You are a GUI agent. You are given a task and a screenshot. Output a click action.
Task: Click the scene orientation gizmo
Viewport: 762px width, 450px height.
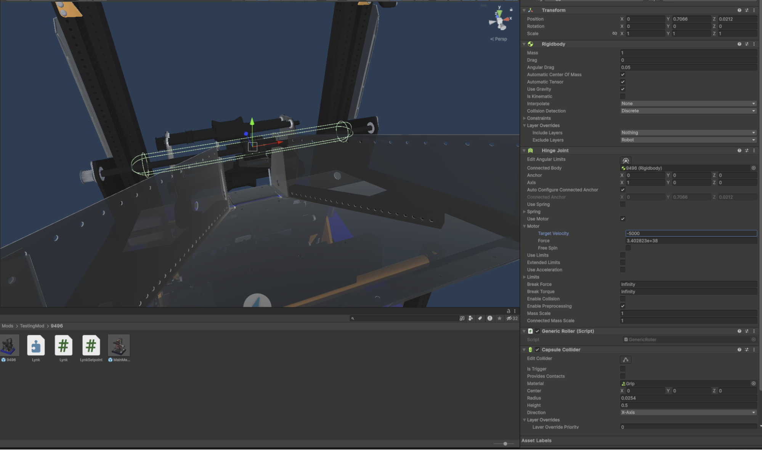coord(500,21)
